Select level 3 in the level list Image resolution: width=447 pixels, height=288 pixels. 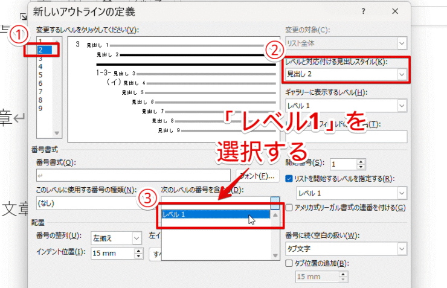[x=40, y=59]
